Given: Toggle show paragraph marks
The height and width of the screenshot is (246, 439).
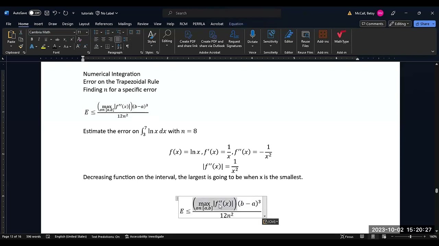Looking at the screenshot, I should pyautogui.click(x=128, y=46).
